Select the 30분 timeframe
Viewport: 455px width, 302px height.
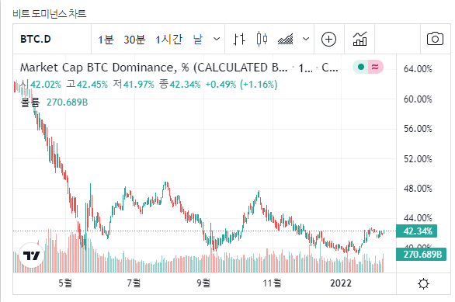(134, 39)
